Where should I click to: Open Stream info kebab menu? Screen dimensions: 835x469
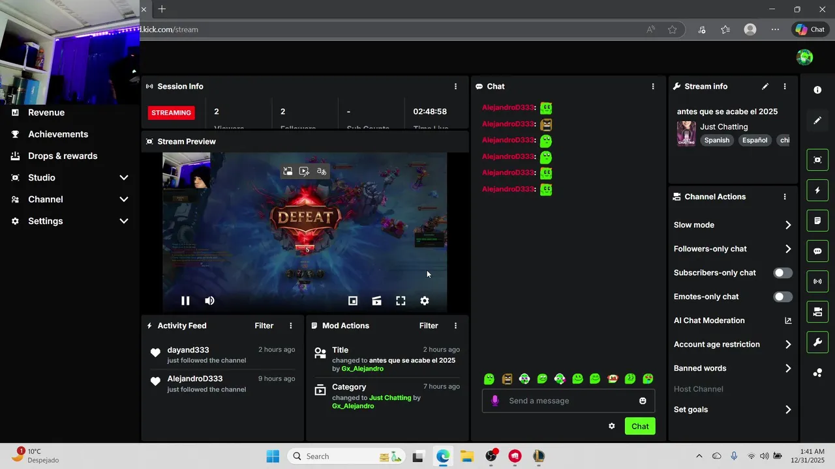pyautogui.click(x=785, y=86)
